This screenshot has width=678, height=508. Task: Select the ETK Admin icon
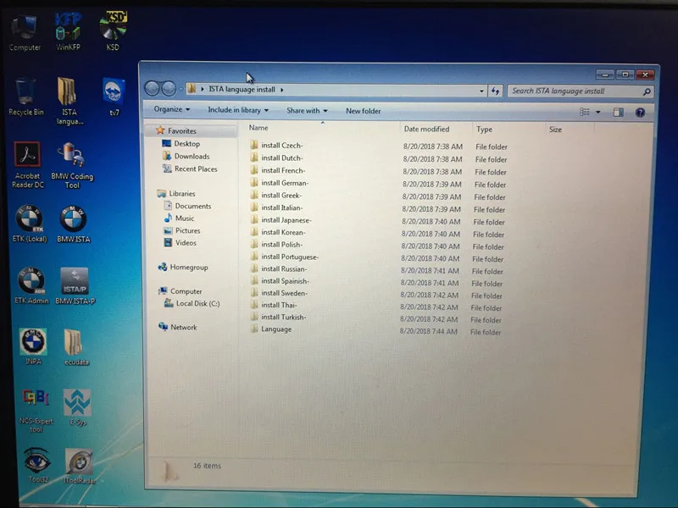point(31,286)
